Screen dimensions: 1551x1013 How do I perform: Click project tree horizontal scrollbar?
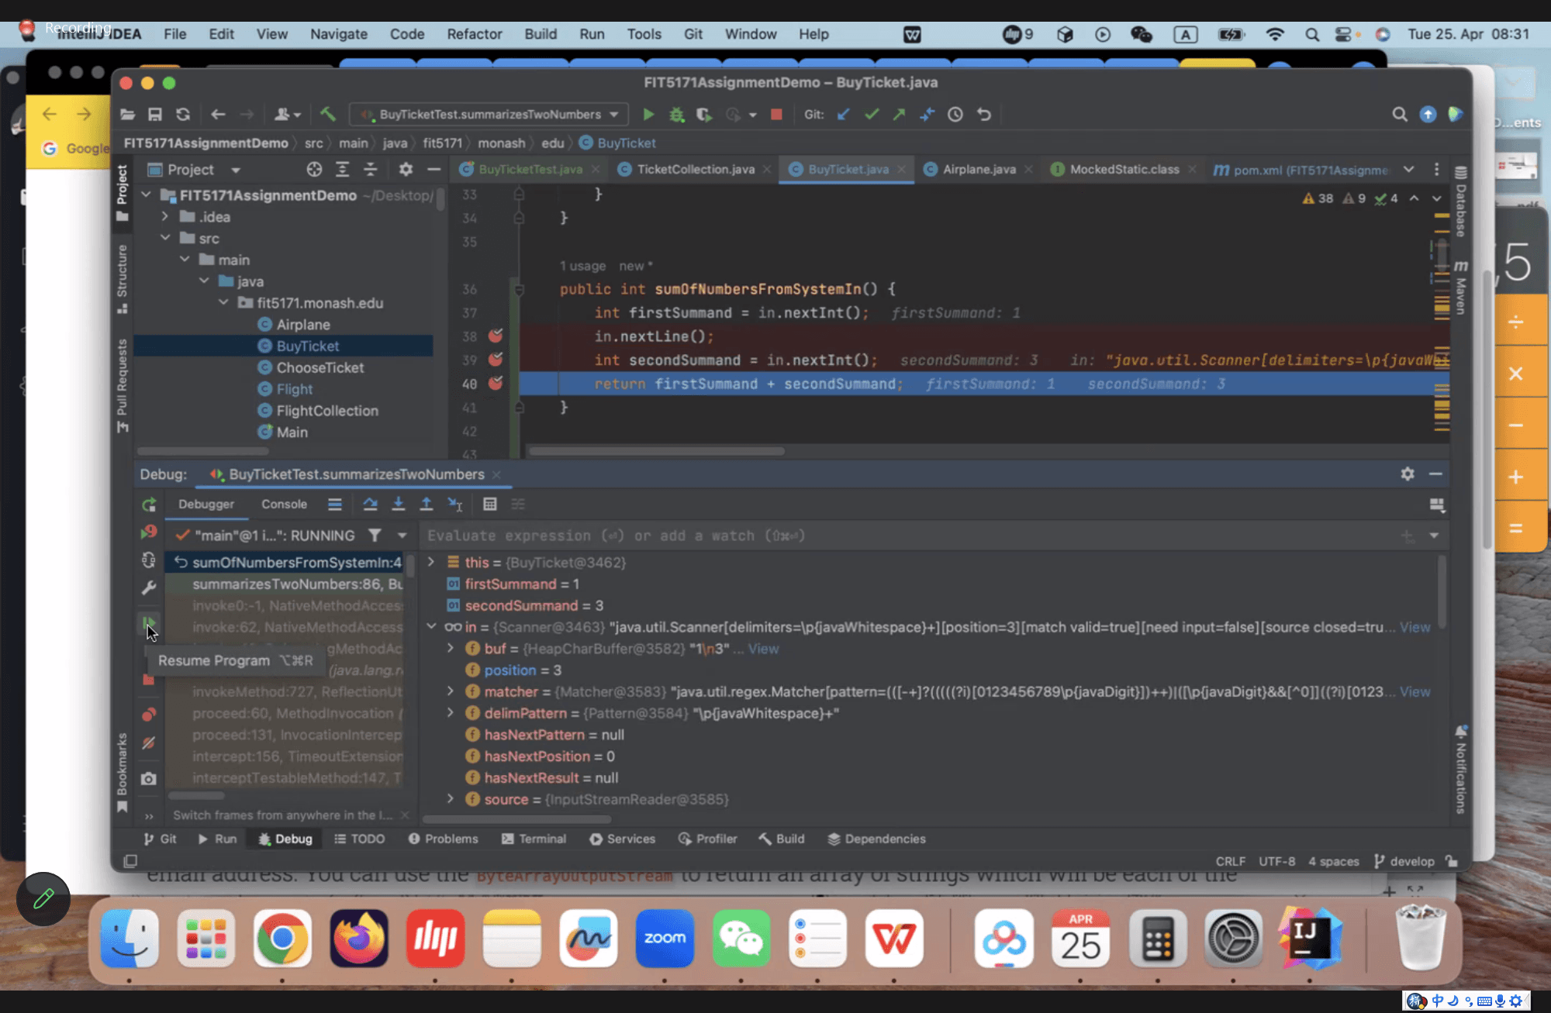[202, 450]
